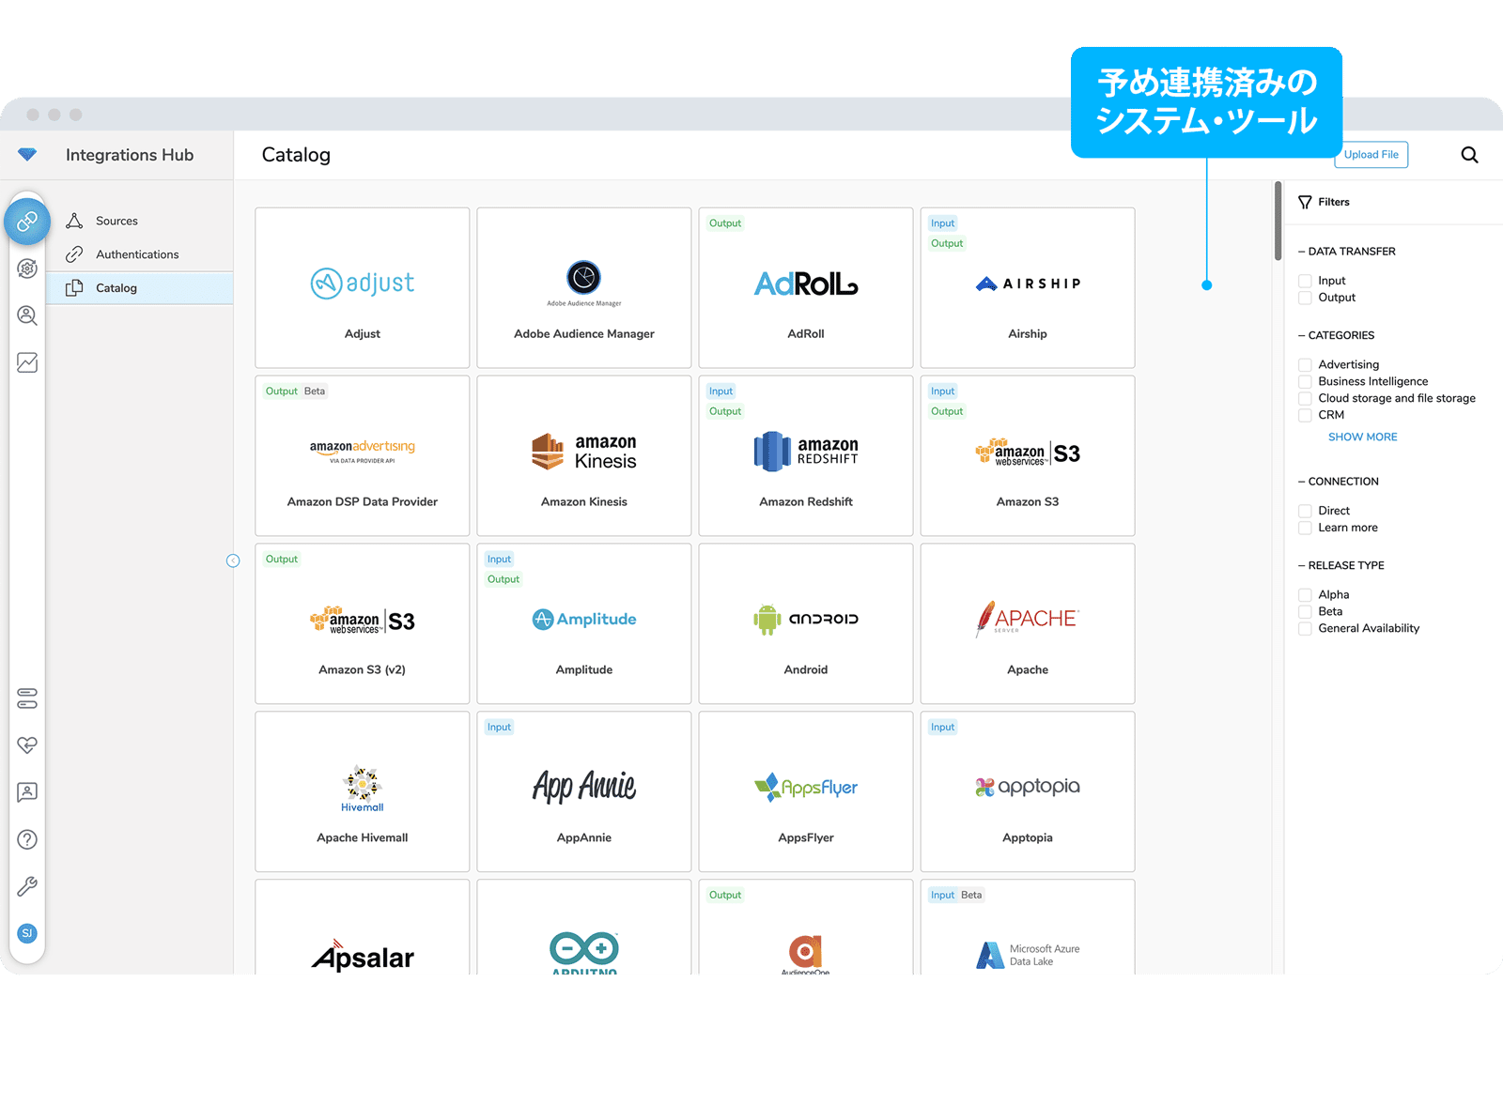The width and height of the screenshot is (1503, 1105).
Task: Enable the Input data transfer filter
Action: [1305, 281]
